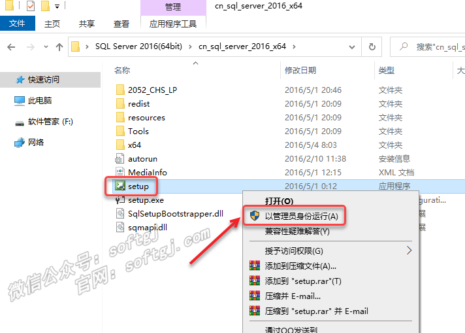Click SQL Server 2016(64bit) breadcrumb path
The width and height of the screenshot is (465, 333).
tap(139, 47)
